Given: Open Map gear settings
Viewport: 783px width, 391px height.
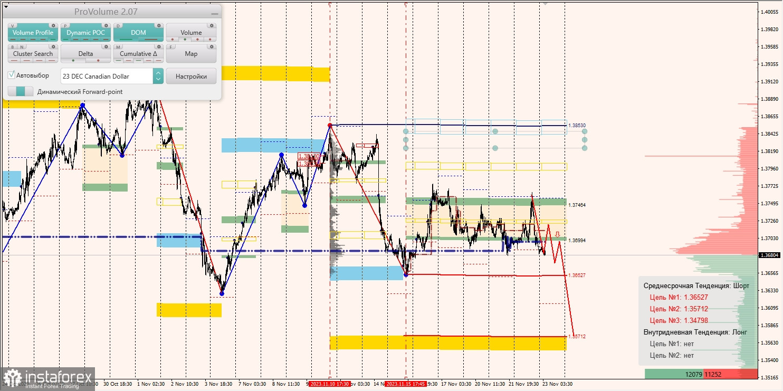Looking at the screenshot, I should click(212, 46).
